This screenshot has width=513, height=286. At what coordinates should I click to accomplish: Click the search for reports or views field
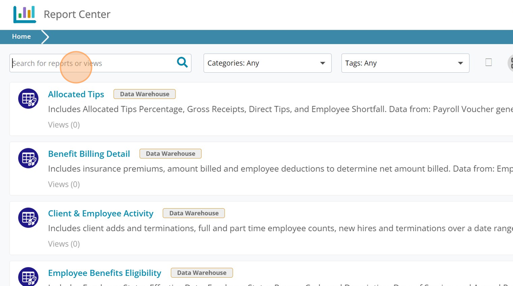[92, 63]
